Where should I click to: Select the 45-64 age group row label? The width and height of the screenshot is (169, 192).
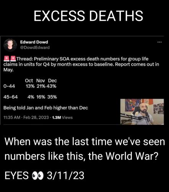(x=11, y=97)
